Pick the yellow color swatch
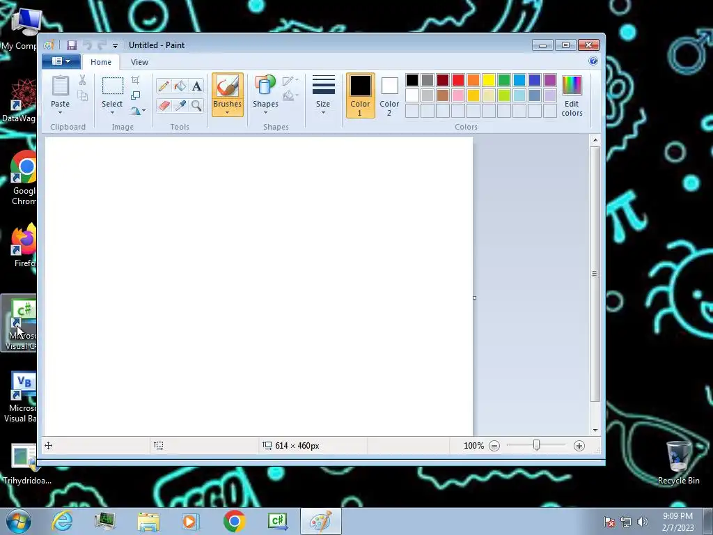The height and width of the screenshot is (535, 713). [488, 80]
